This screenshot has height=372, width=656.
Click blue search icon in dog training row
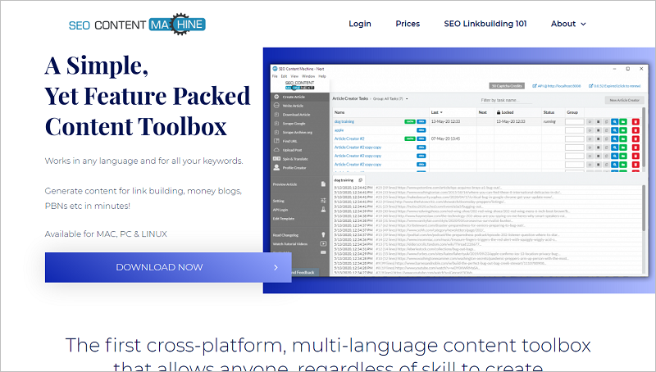tap(614, 121)
